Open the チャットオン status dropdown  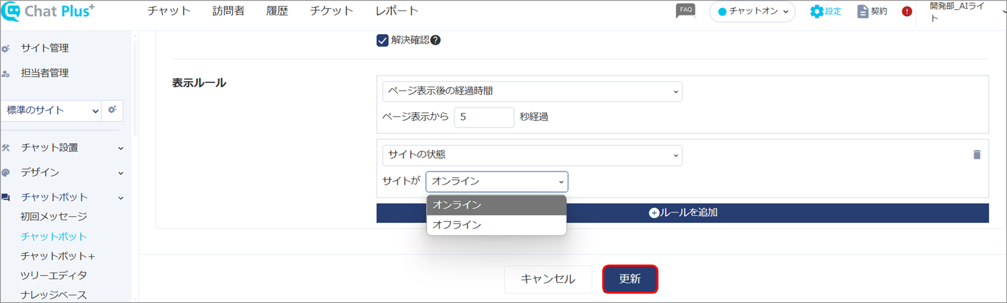pyautogui.click(x=752, y=11)
